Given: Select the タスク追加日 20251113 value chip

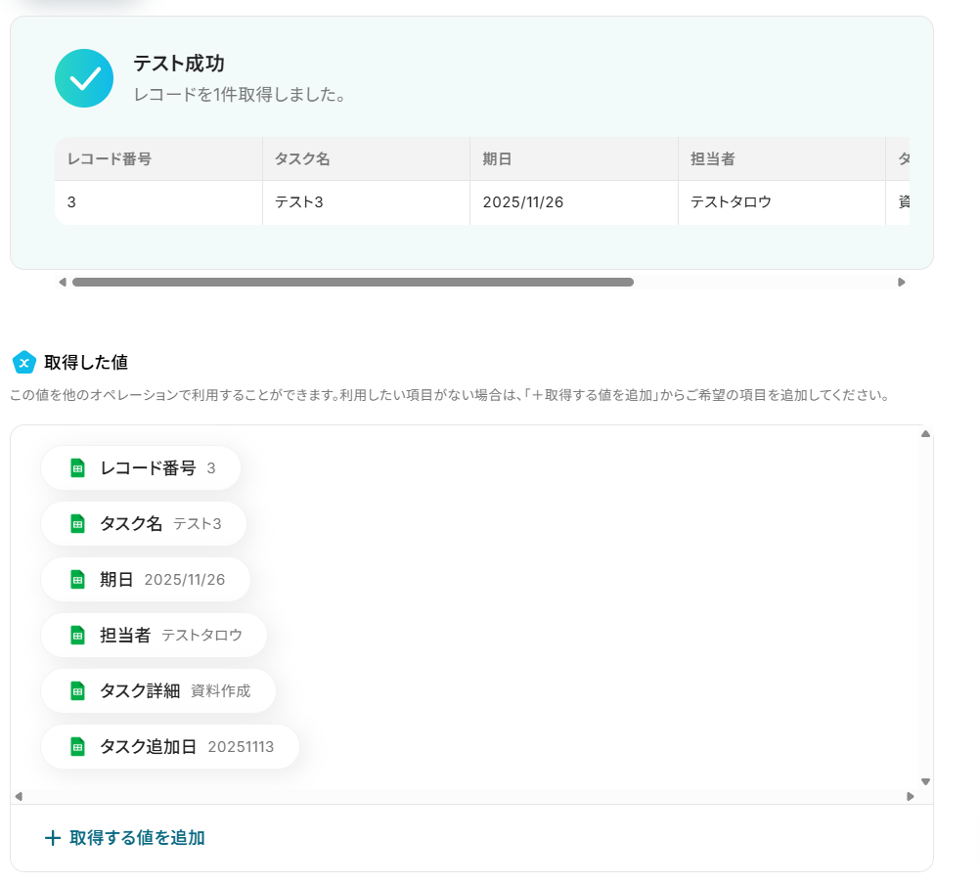Looking at the screenshot, I should tap(170, 747).
